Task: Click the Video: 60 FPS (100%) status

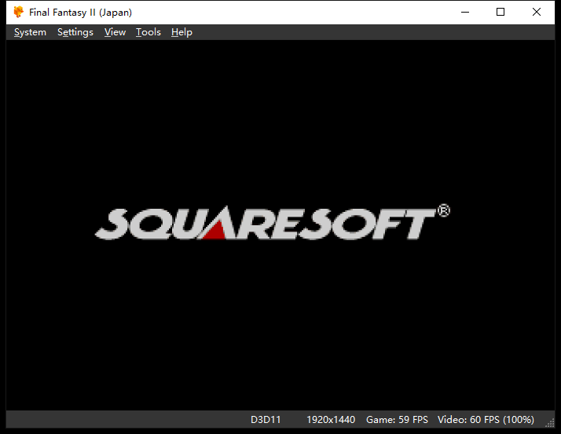Action: pos(486,419)
